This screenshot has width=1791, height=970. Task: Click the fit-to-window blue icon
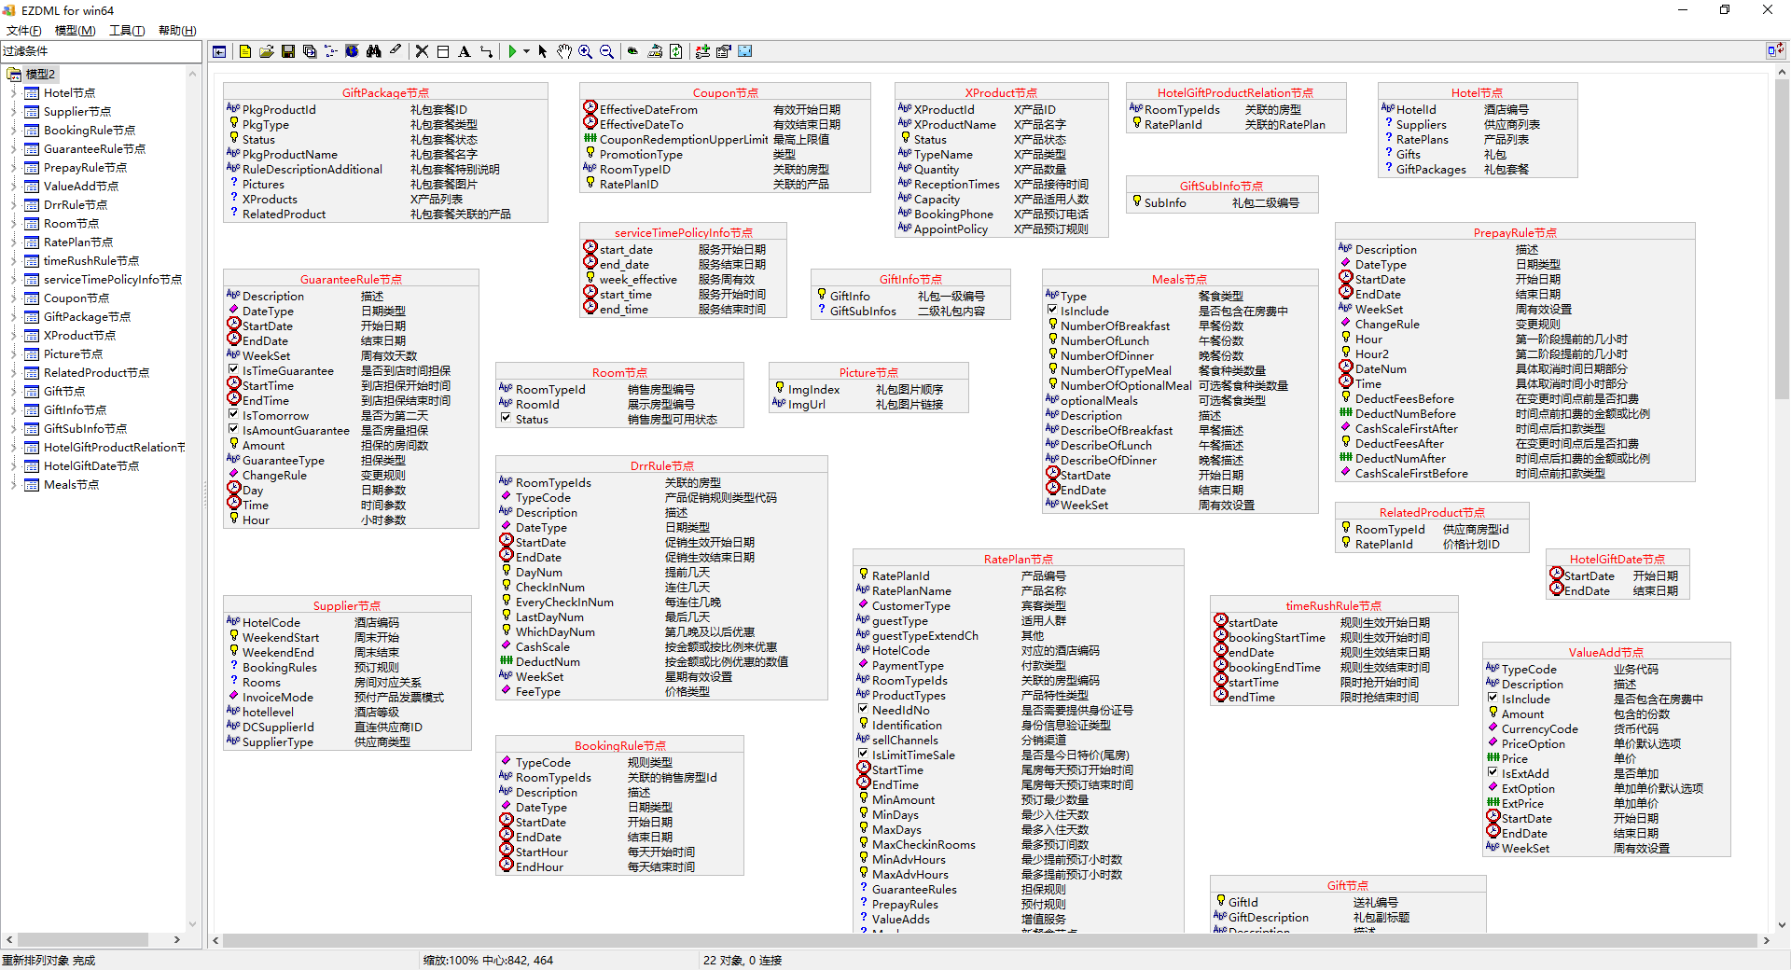click(745, 51)
